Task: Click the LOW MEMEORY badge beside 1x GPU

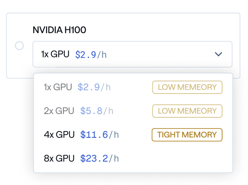Action: tap(187, 87)
